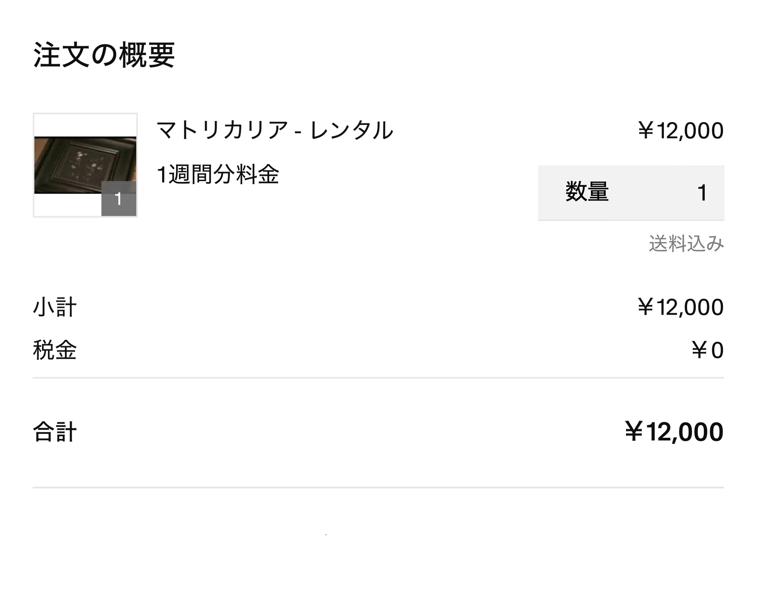Click the subtotal amount in 小計 row
The width and height of the screenshot is (758, 592).
pos(681,307)
